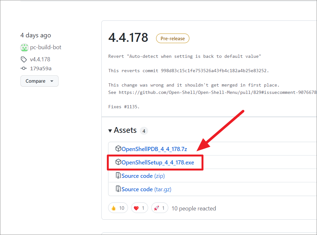The image size is (317, 235).
Task: Click the '4 days ago' timestamp
Action: pyautogui.click(x=36, y=35)
